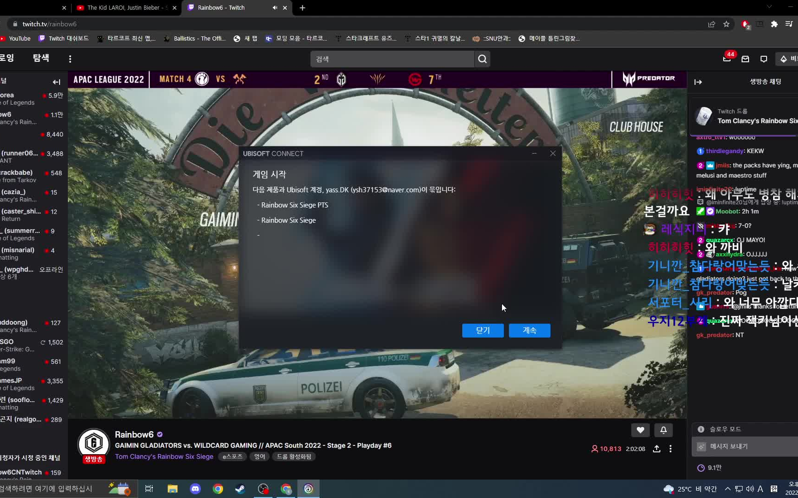
Task: Click the 닫기 button in Ubisoft Connect dialog
Action: 483,331
